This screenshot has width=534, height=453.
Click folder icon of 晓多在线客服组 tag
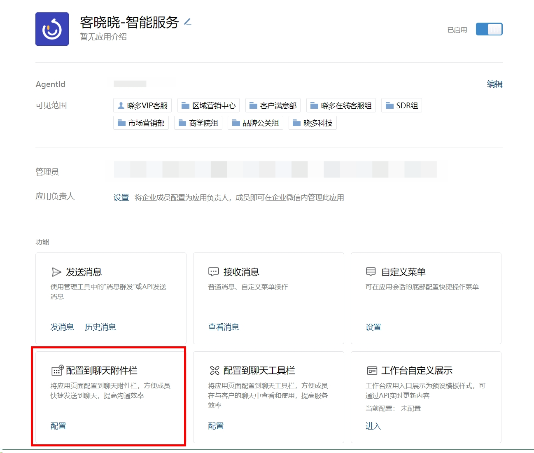click(x=315, y=105)
